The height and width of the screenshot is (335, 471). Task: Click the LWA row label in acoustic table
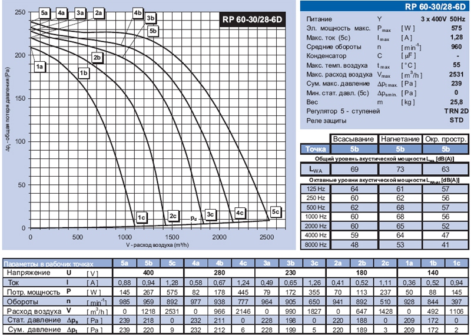pyautogui.click(x=315, y=169)
